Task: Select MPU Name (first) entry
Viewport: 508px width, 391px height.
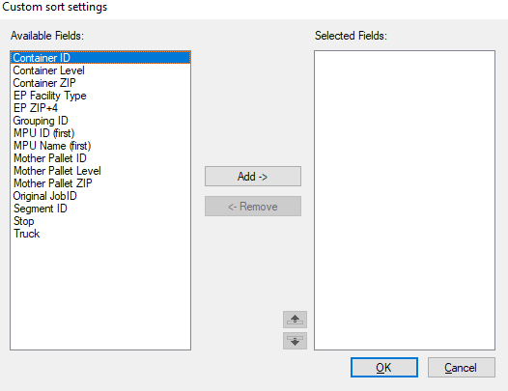Action: click(100, 146)
